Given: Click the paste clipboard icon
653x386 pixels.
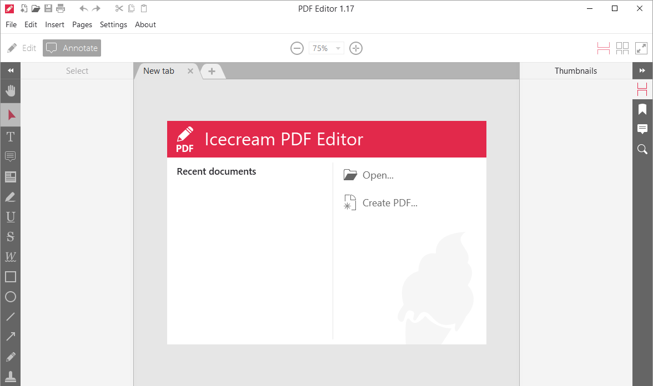Looking at the screenshot, I should 144,8.
